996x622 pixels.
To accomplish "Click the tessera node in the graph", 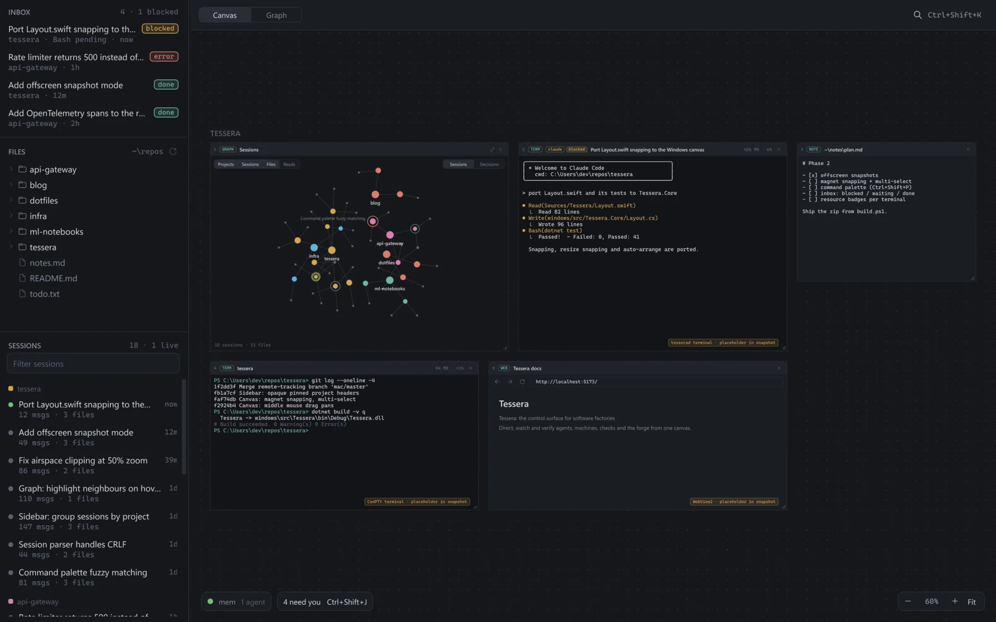I will [x=331, y=250].
